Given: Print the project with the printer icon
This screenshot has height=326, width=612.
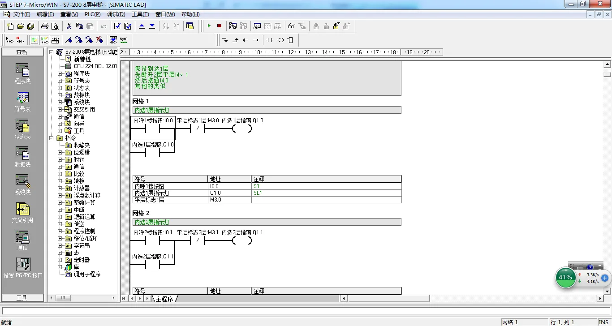Looking at the screenshot, I should (x=45, y=26).
